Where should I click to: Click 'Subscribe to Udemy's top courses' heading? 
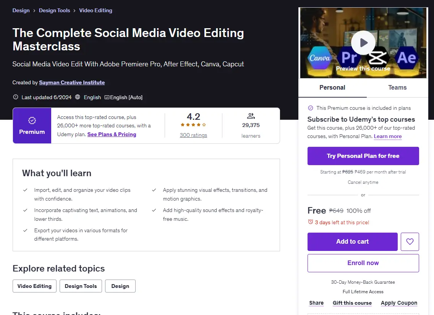pyautogui.click(x=361, y=119)
